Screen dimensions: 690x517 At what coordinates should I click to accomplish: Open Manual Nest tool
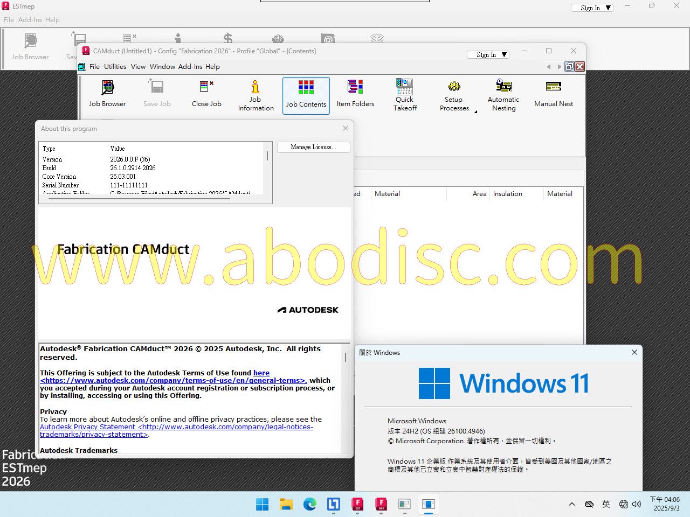coord(554,94)
